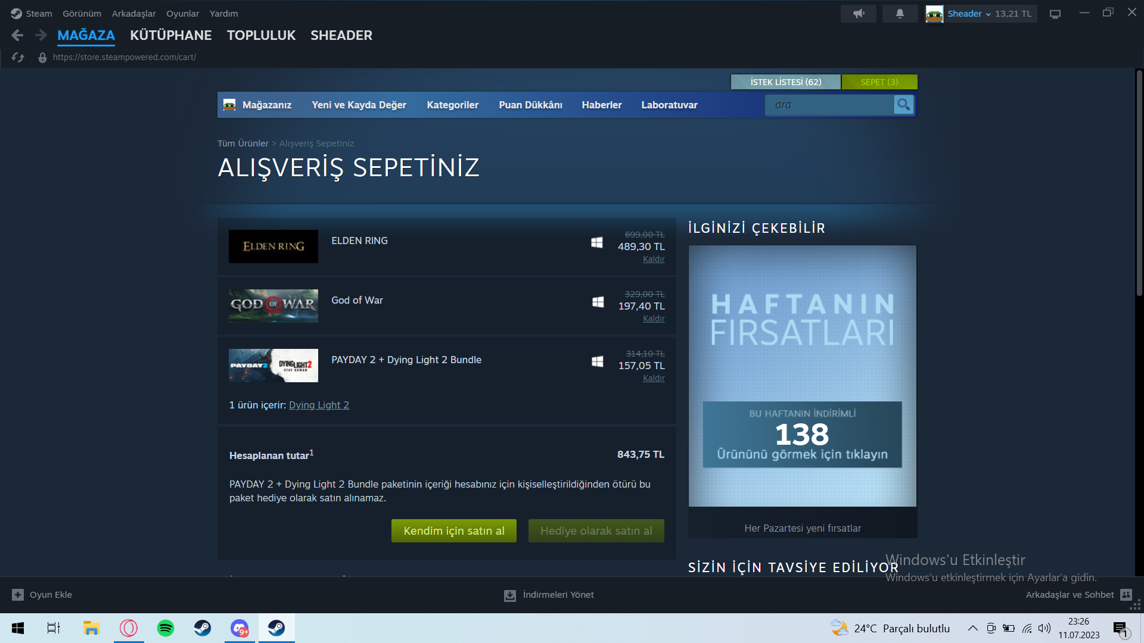This screenshot has width=1144, height=643.
Task: Show hidden system tray icons chevron
Action: [x=972, y=628]
